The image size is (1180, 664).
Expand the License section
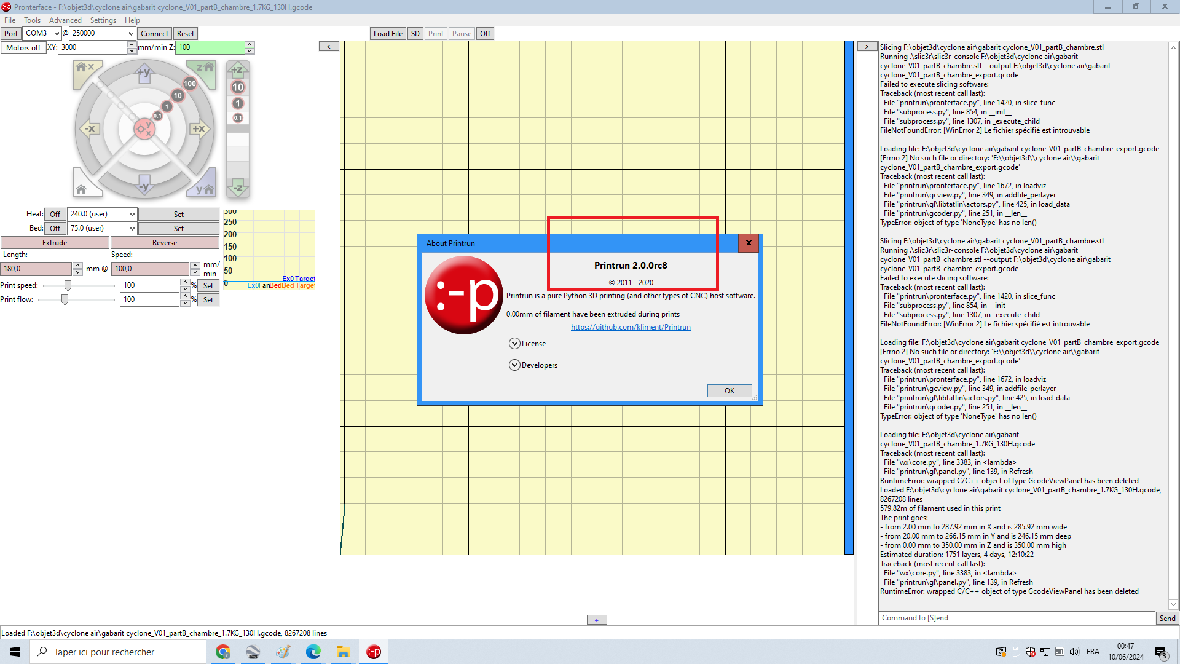(x=514, y=344)
